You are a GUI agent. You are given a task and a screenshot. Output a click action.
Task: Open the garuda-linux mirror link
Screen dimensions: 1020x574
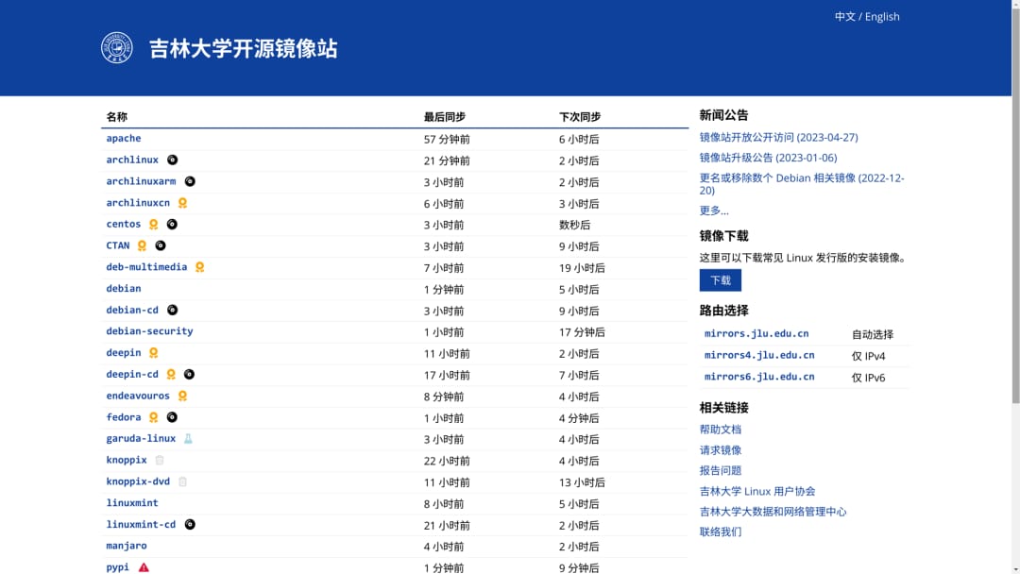pos(141,439)
